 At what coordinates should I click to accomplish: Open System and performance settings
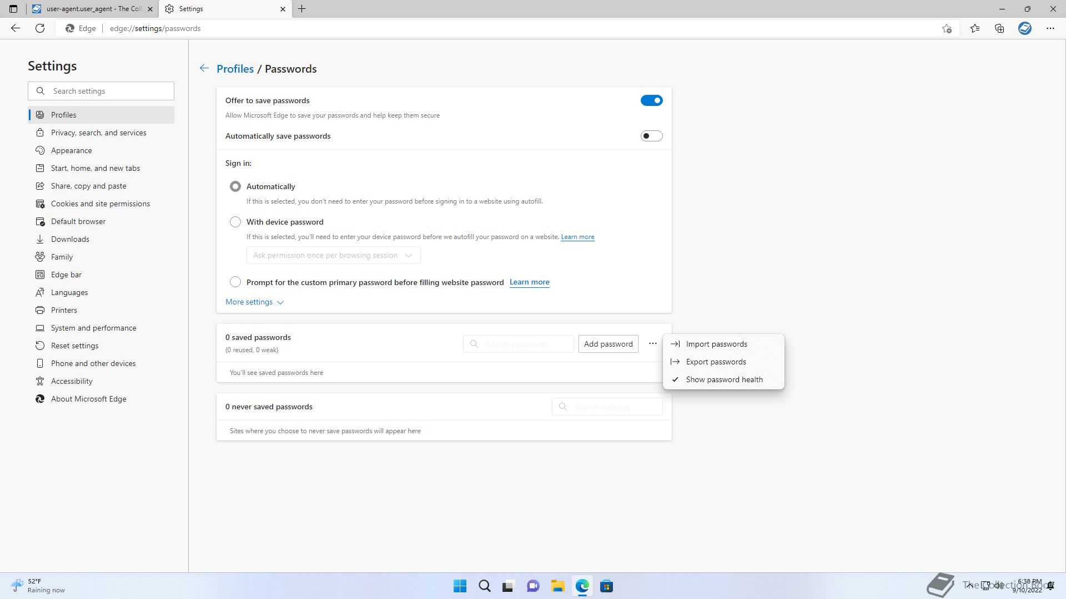(x=101, y=328)
